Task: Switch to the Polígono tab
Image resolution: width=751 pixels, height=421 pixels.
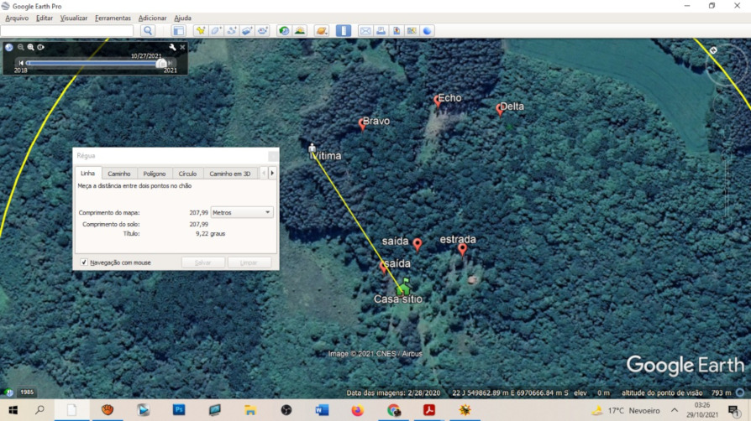Action: (x=154, y=174)
